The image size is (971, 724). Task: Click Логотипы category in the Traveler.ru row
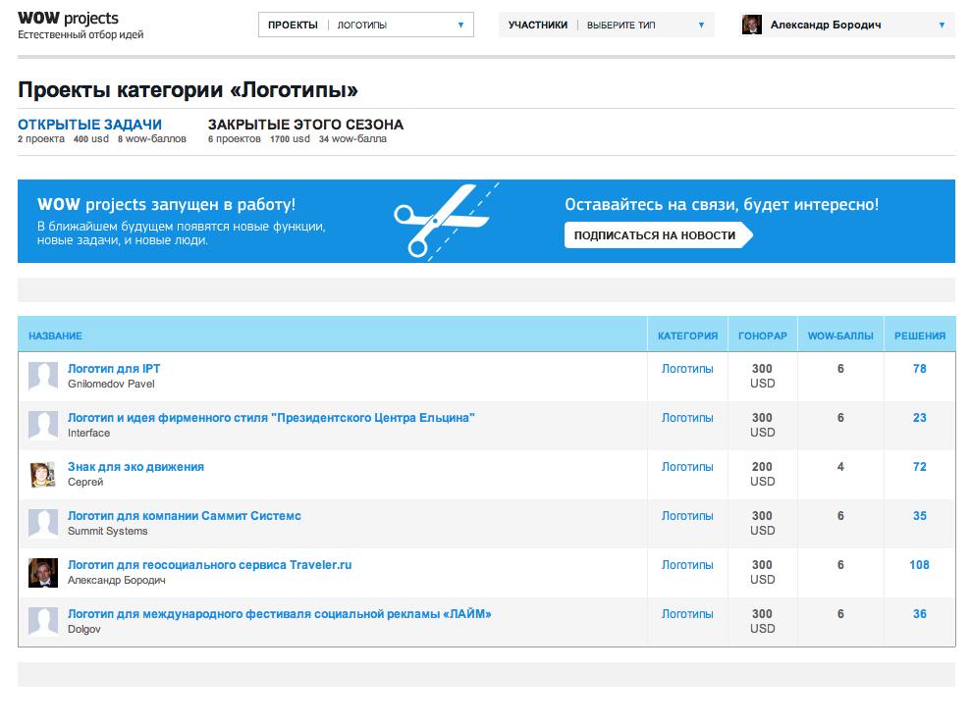[687, 564]
